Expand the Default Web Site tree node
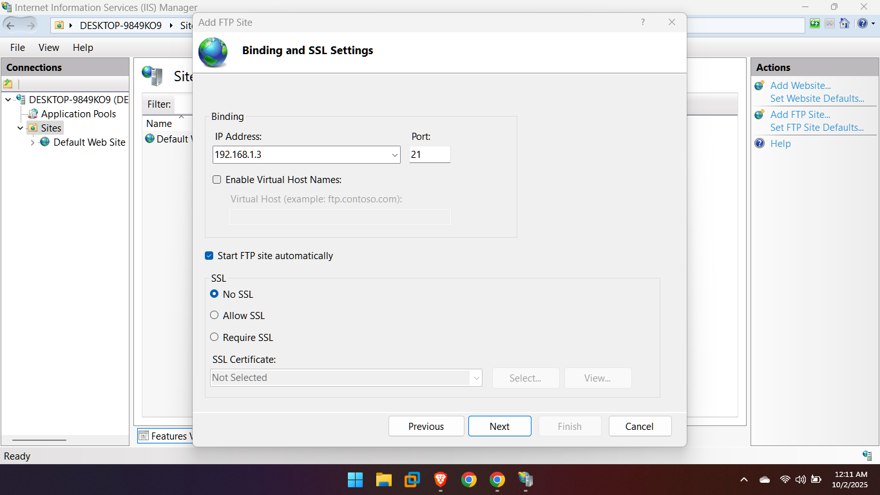 [x=33, y=142]
